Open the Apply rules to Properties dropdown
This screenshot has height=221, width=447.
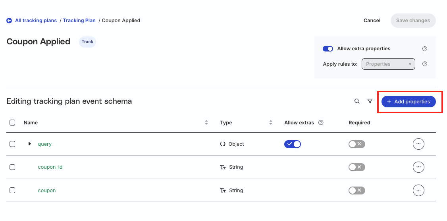pyautogui.click(x=388, y=64)
